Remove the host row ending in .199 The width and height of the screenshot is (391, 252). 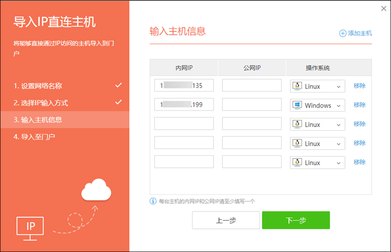pos(359,105)
